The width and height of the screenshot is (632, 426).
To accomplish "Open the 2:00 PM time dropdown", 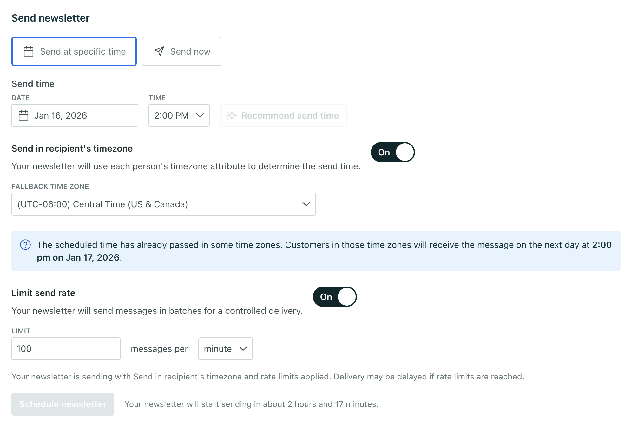I will pyautogui.click(x=179, y=115).
